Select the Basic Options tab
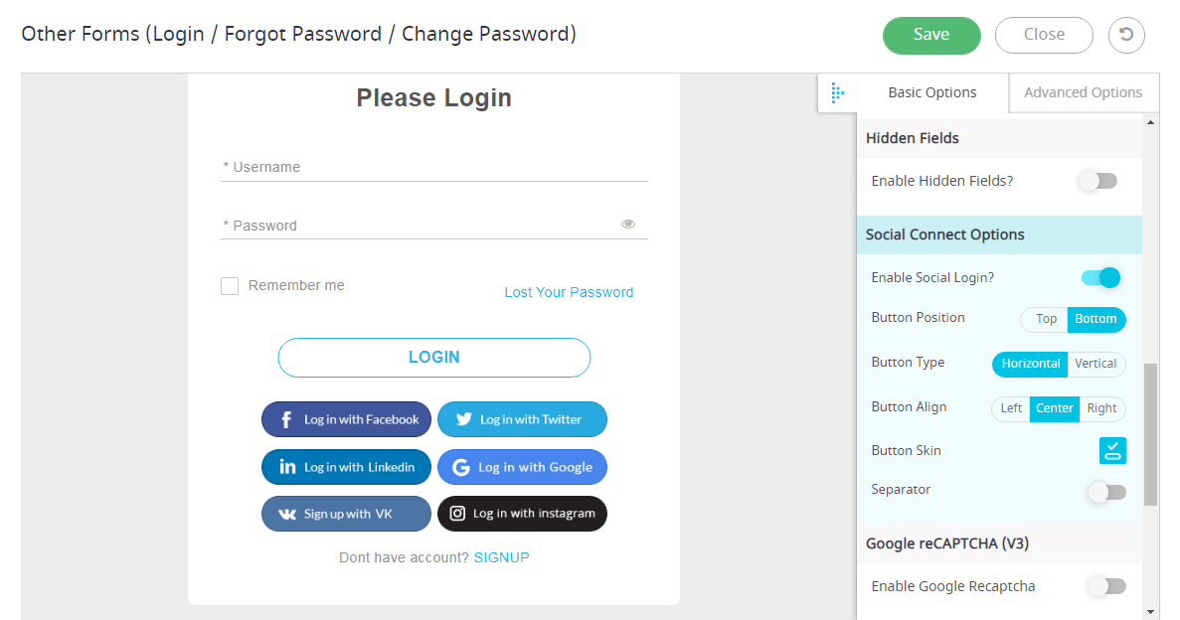 pyautogui.click(x=932, y=92)
